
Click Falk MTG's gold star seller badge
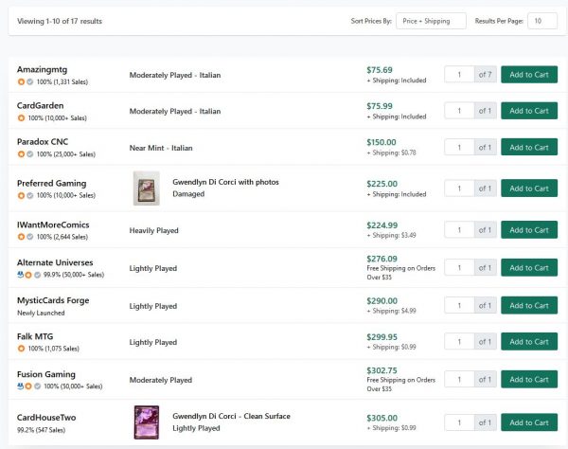[x=21, y=349]
